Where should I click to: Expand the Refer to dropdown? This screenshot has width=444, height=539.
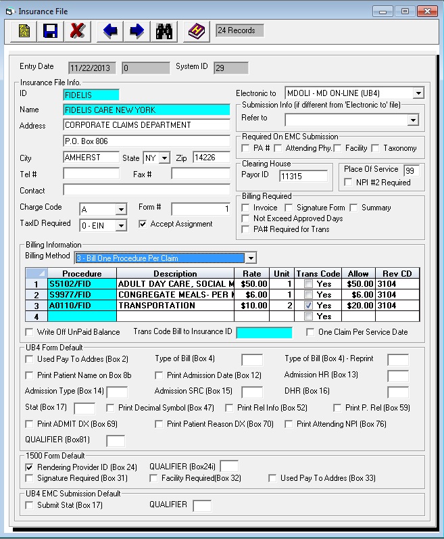click(413, 120)
